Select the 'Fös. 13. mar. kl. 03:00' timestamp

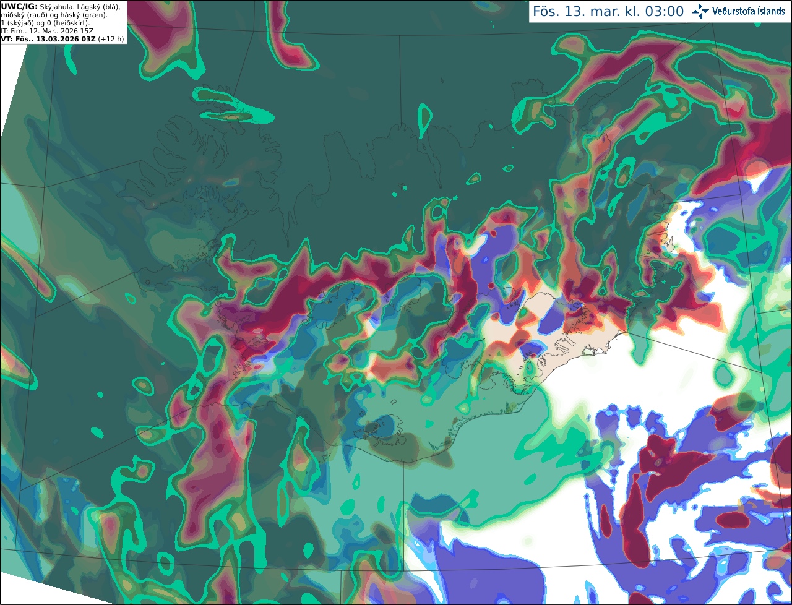[608, 12]
